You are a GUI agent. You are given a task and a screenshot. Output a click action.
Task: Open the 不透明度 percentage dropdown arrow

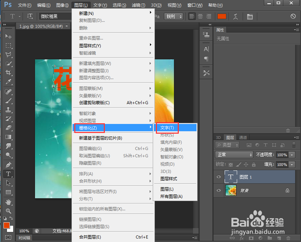[292, 155]
